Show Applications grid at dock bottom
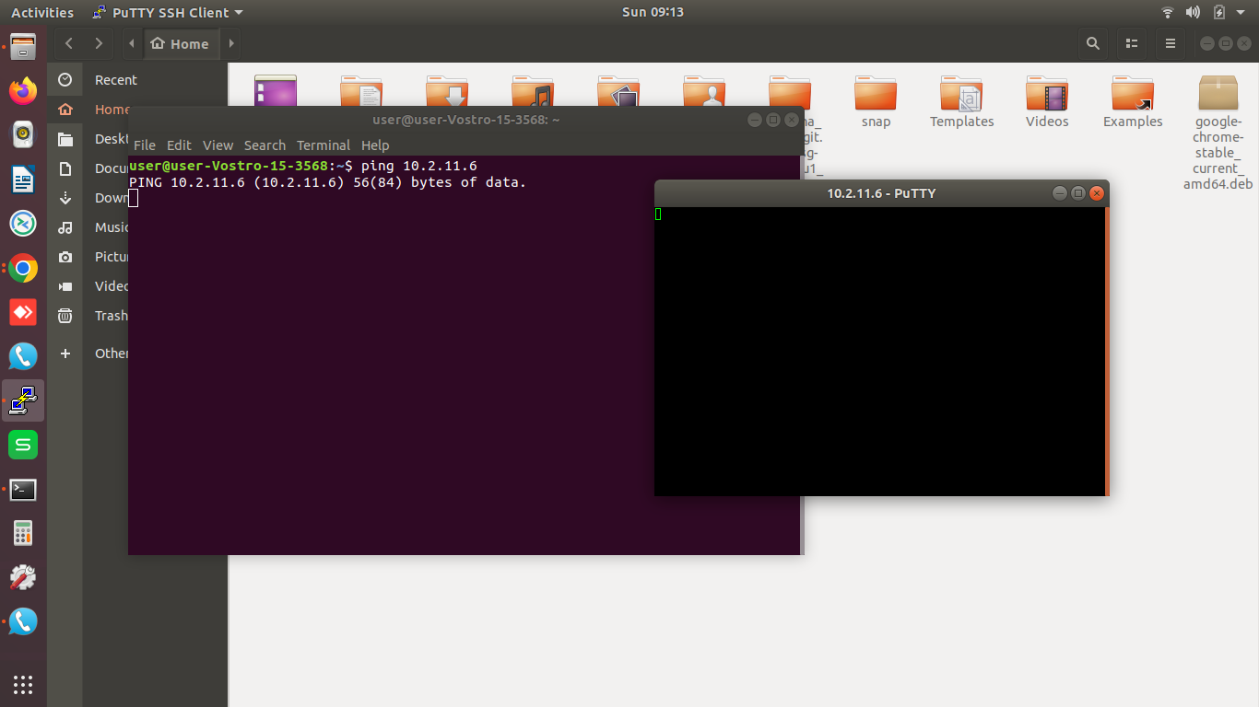The height and width of the screenshot is (707, 1259). pos(23,684)
